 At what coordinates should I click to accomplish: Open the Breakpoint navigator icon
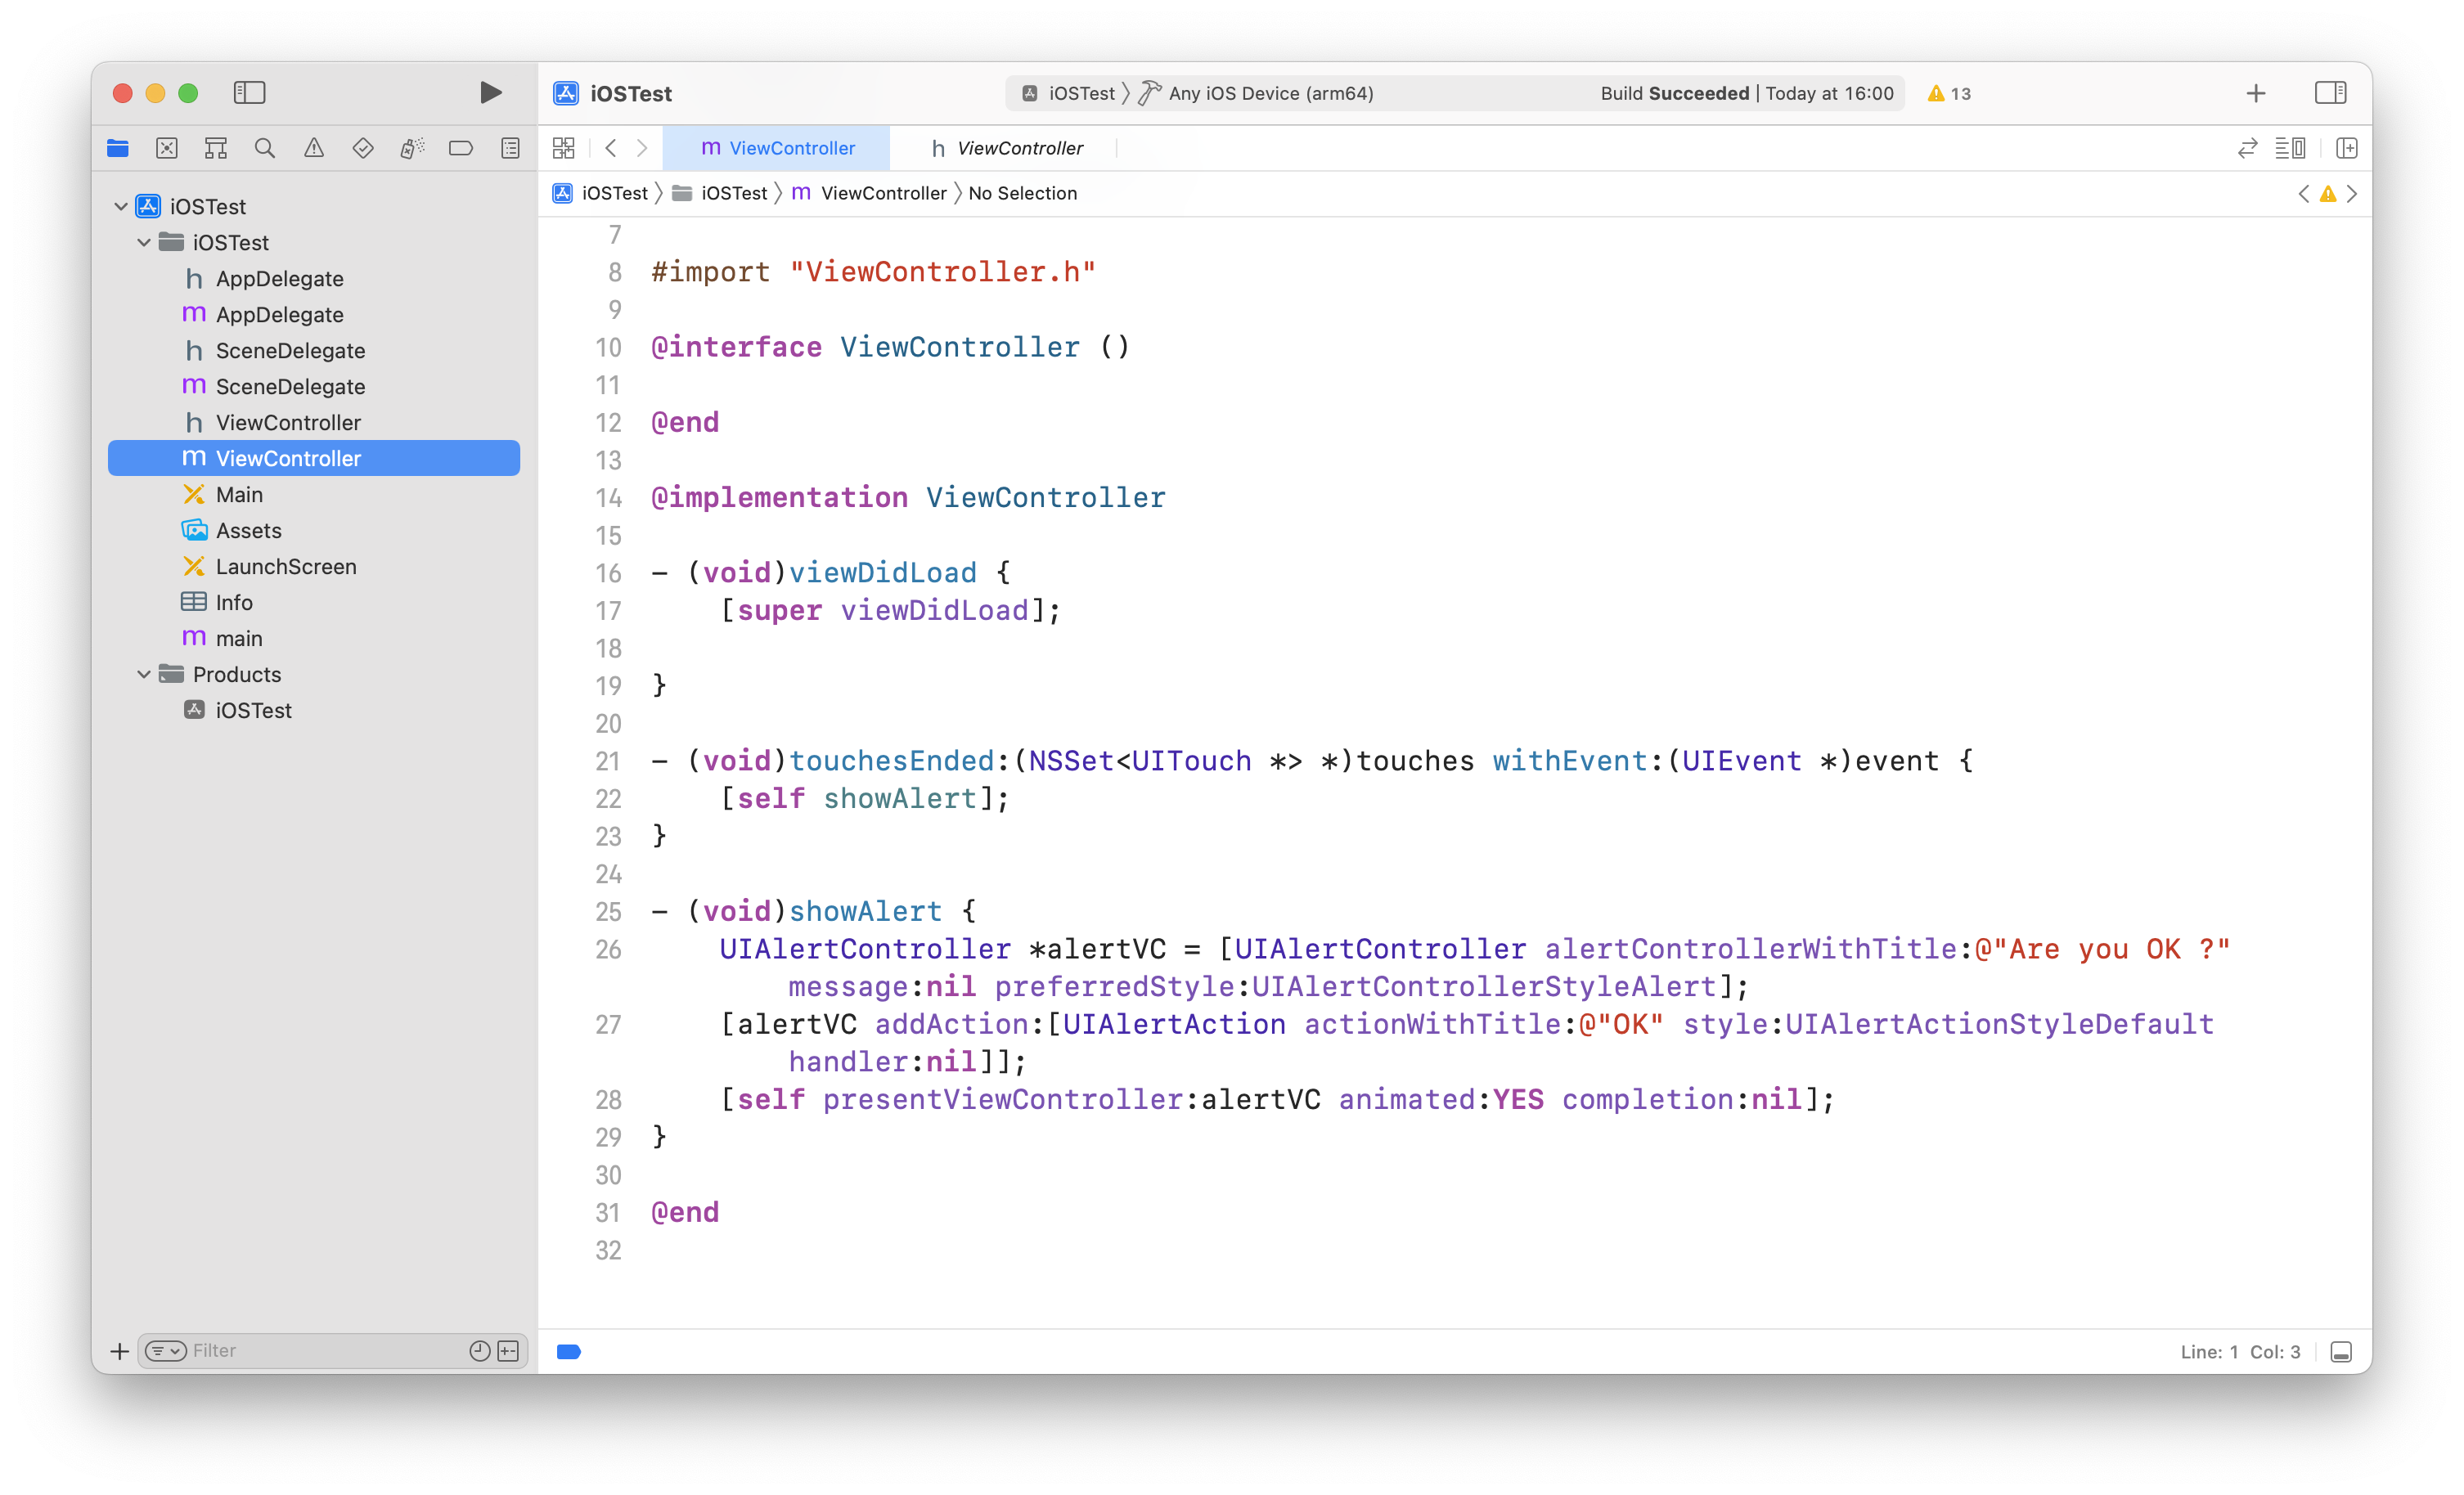[460, 148]
